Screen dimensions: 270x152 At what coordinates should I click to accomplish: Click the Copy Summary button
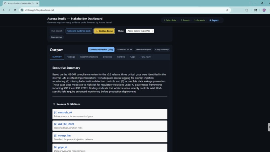click(x=162, y=50)
